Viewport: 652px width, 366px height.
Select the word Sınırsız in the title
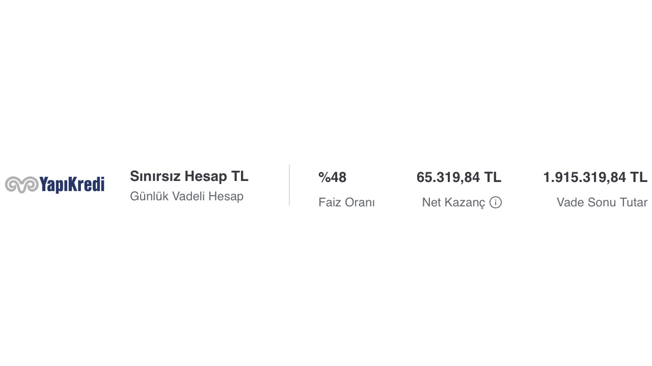pos(155,176)
